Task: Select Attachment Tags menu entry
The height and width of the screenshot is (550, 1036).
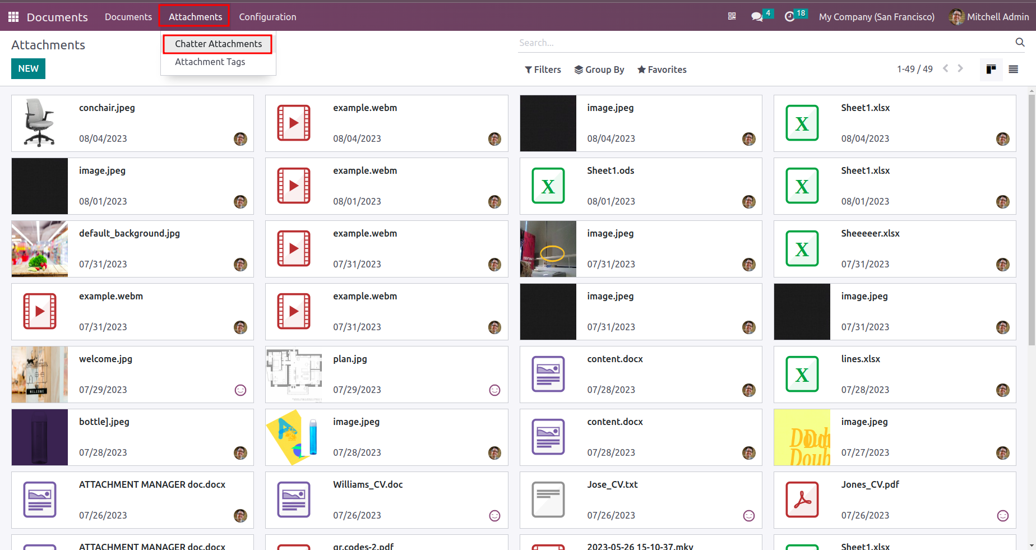Action: click(210, 62)
